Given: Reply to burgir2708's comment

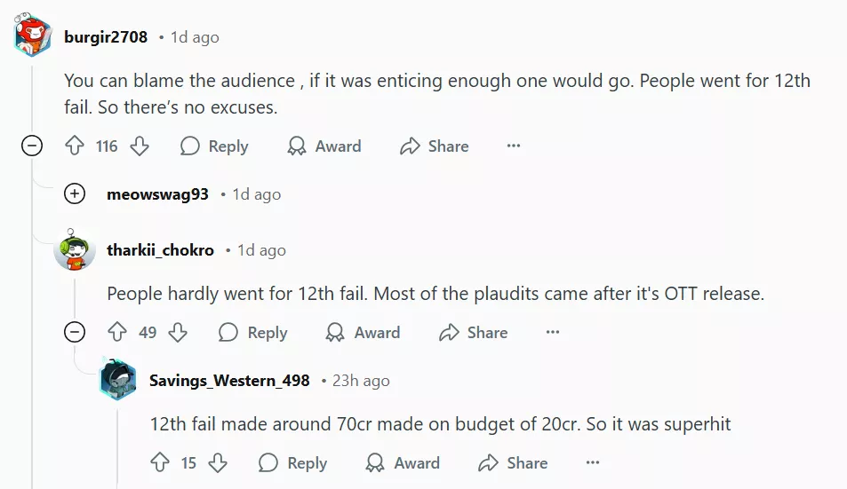Looking at the screenshot, I should [x=214, y=146].
